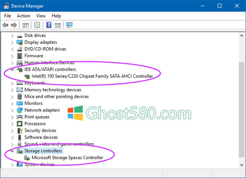Click the Back arrow toolbar icon
This screenshot has height=178, width=246.
pos(5,25)
